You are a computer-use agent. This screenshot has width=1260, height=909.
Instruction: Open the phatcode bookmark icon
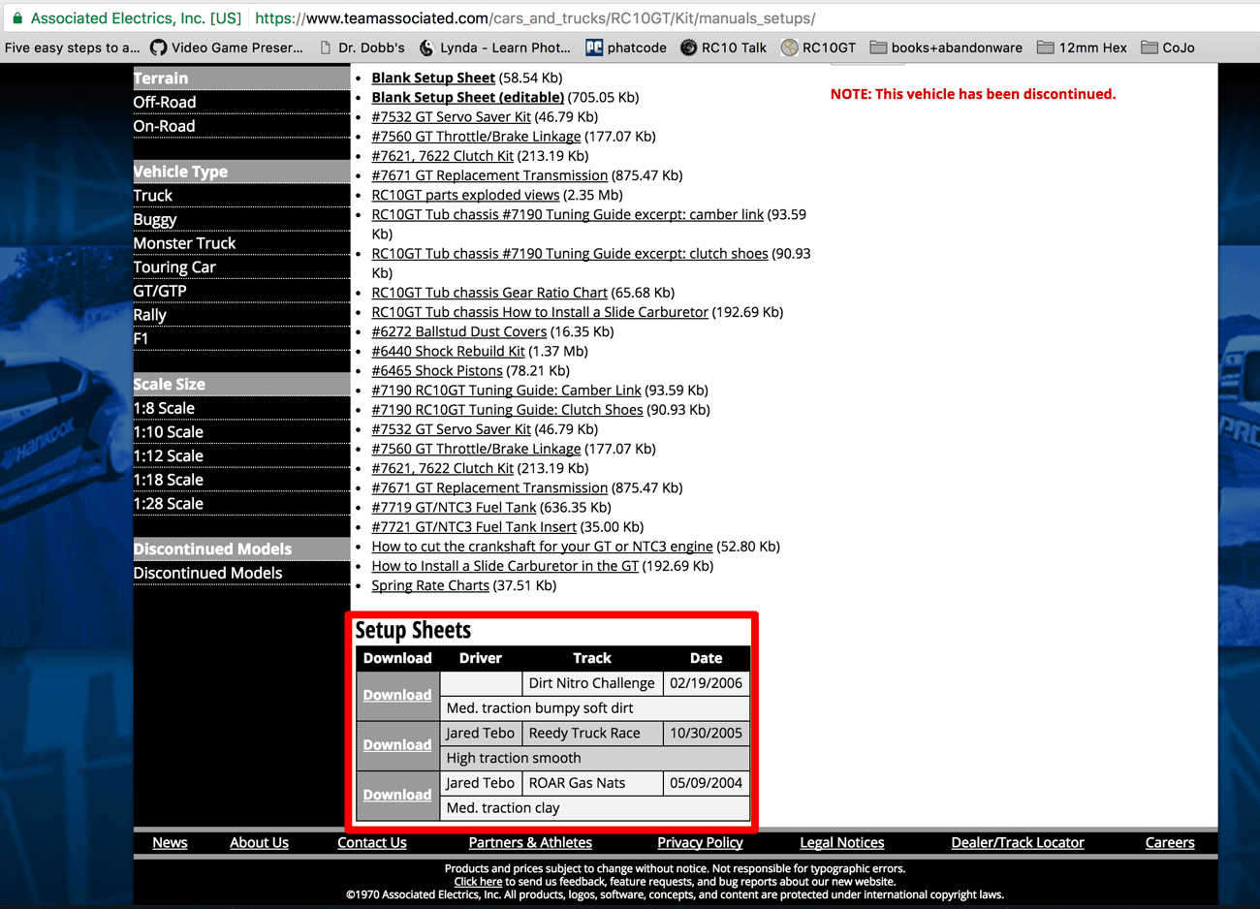[x=594, y=47]
